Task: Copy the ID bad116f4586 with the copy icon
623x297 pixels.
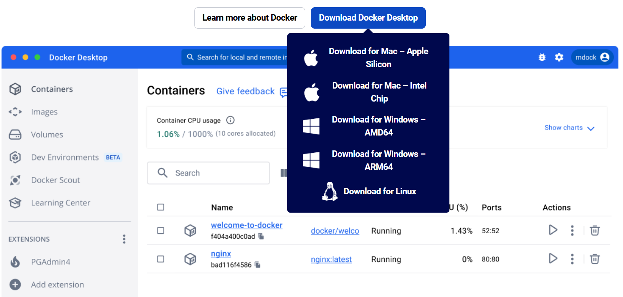Action: 258,265
